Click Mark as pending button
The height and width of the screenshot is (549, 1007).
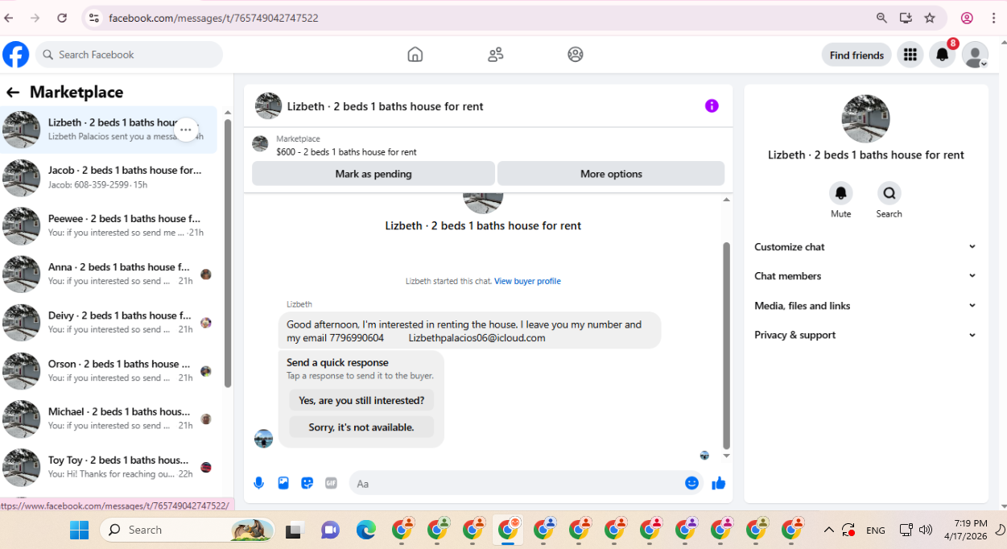click(x=373, y=174)
